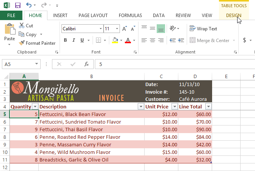Apply accounting dollar number format
The width and height of the screenshot is (255, 171).
[244, 40]
